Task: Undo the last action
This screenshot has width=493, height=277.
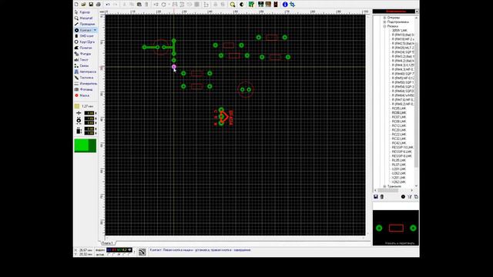Action: tap(108, 5)
